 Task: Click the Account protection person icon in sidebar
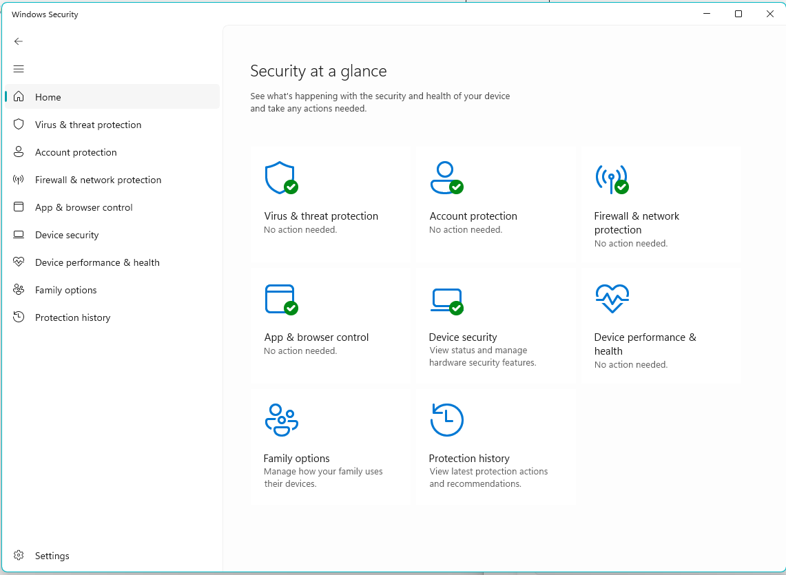(19, 151)
